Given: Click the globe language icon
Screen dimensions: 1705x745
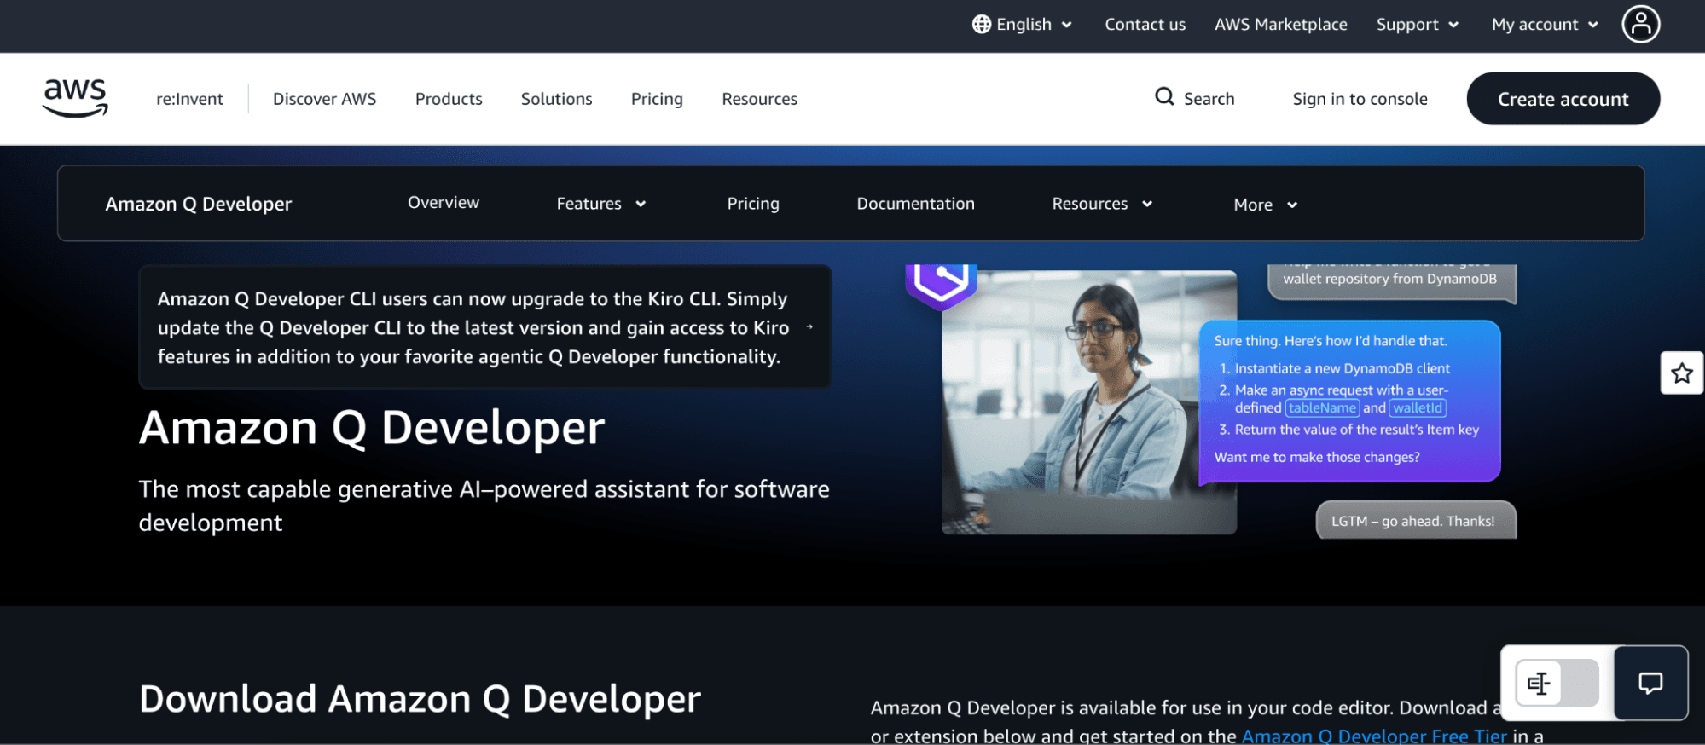Looking at the screenshot, I should [981, 24].
